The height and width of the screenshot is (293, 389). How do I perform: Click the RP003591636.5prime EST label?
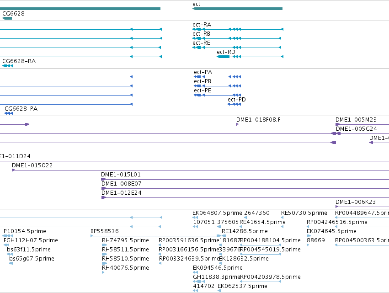point(189,240)
